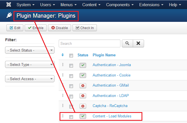The image size is (187, 123).
Task: Enable Authentication - GMail via red status icon
Action: coord(83,85)
